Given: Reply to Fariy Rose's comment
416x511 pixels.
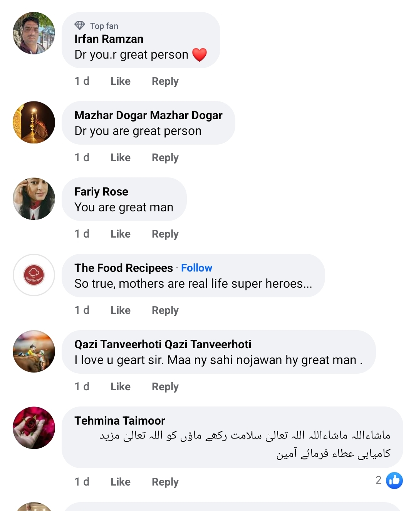Looking at the screenshot, I should point(165,234).
